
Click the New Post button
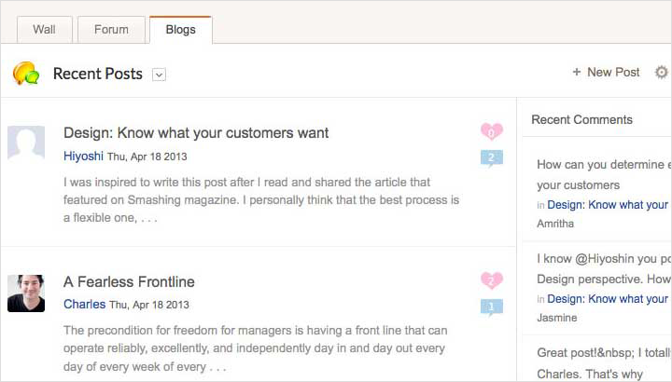(606, 73)
